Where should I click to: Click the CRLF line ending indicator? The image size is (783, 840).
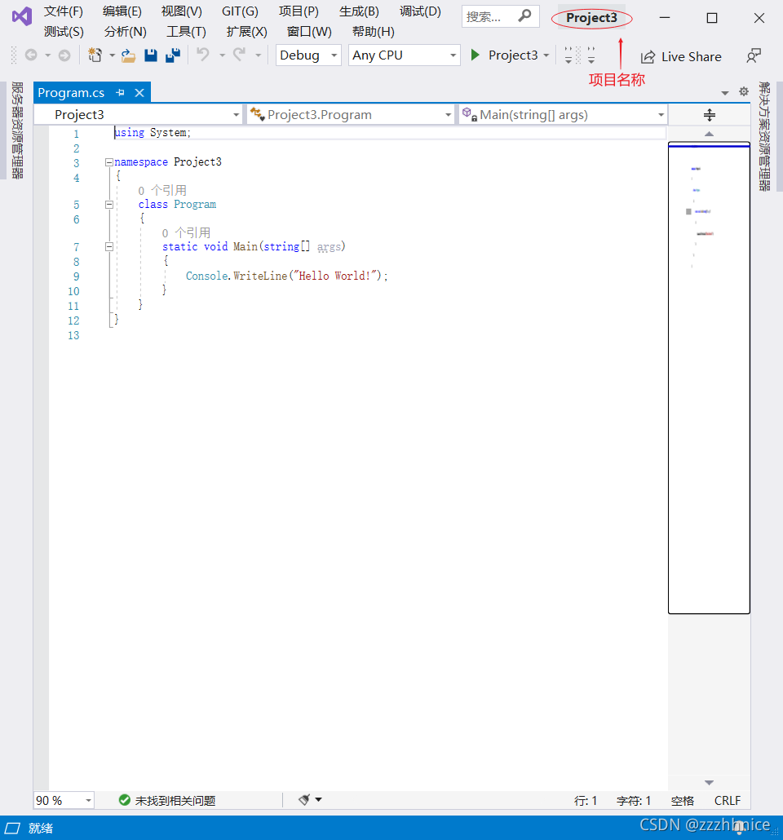coord(728,800)
